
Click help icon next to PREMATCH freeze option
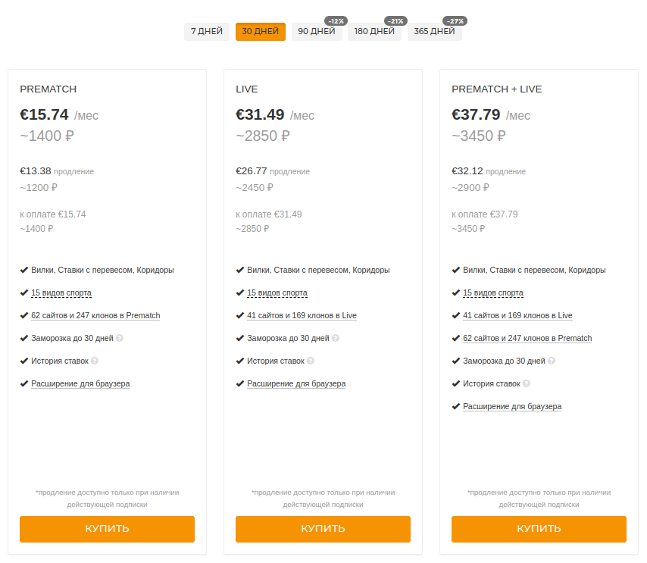[120, 339]
